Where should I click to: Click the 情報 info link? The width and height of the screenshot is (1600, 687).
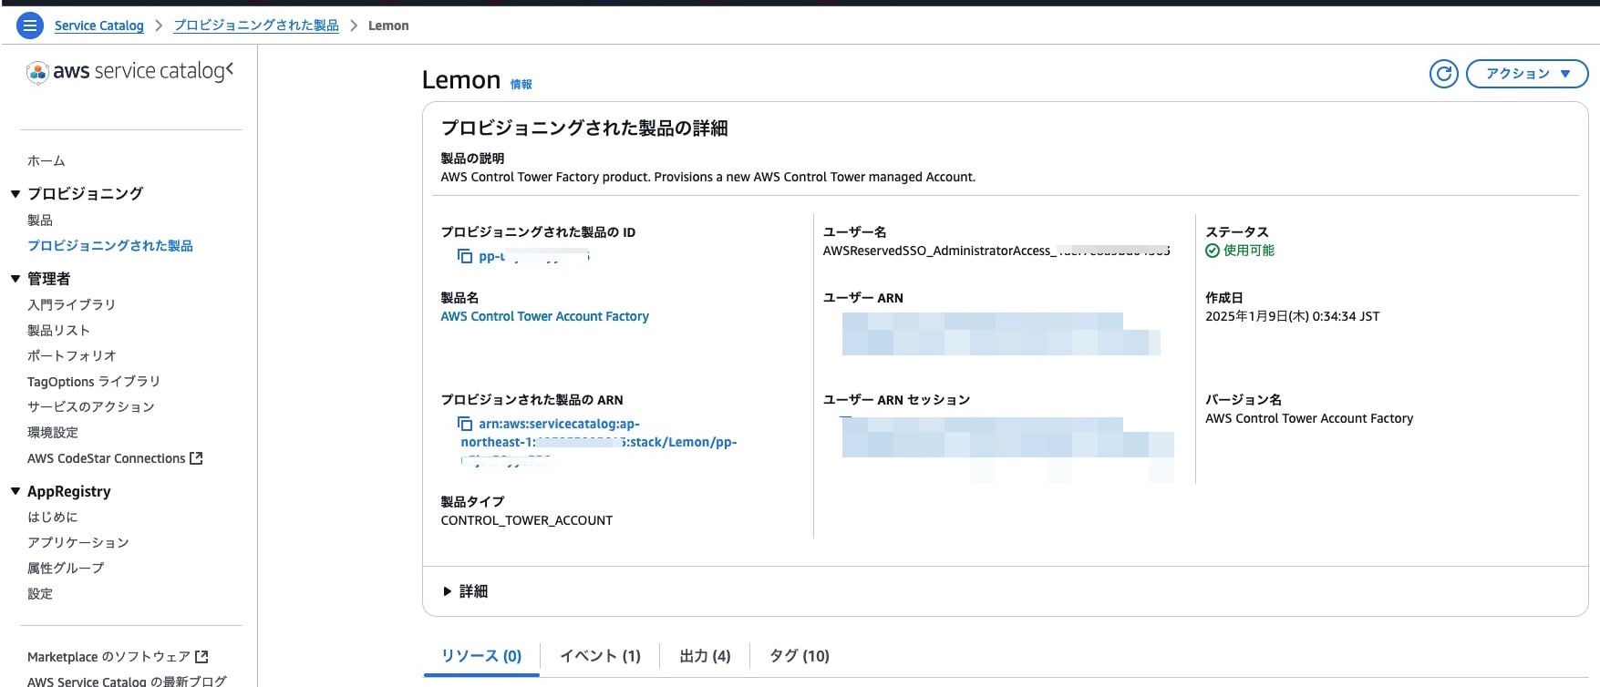click(x=521, y=85)
